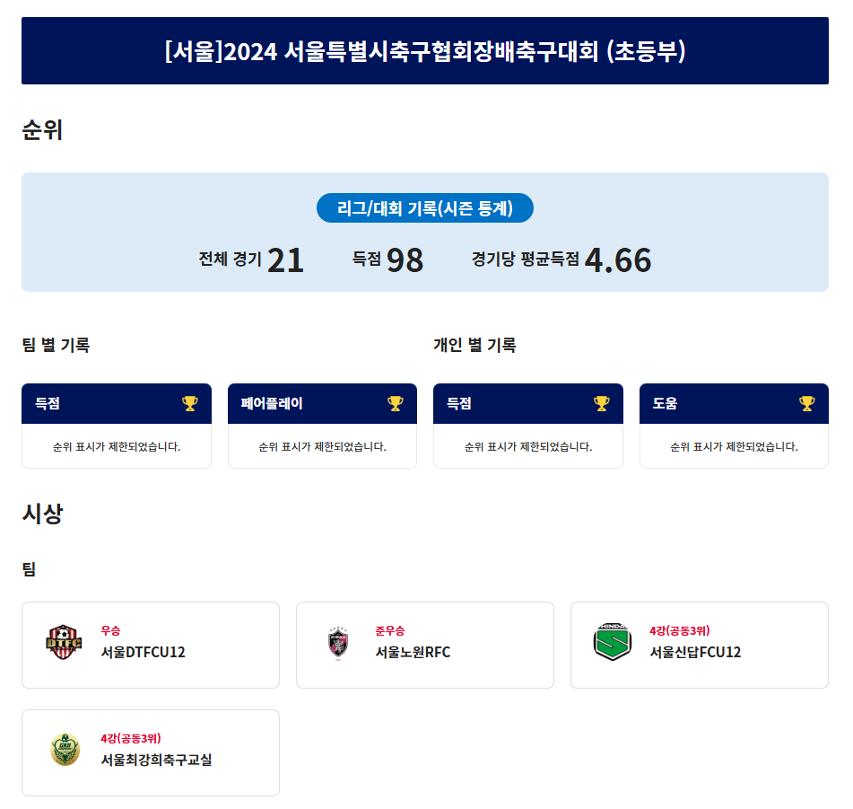The image size is (853, 809).
Task: Click the trophy icon on 페어플레이 card
Action: (x=396, y=403)
